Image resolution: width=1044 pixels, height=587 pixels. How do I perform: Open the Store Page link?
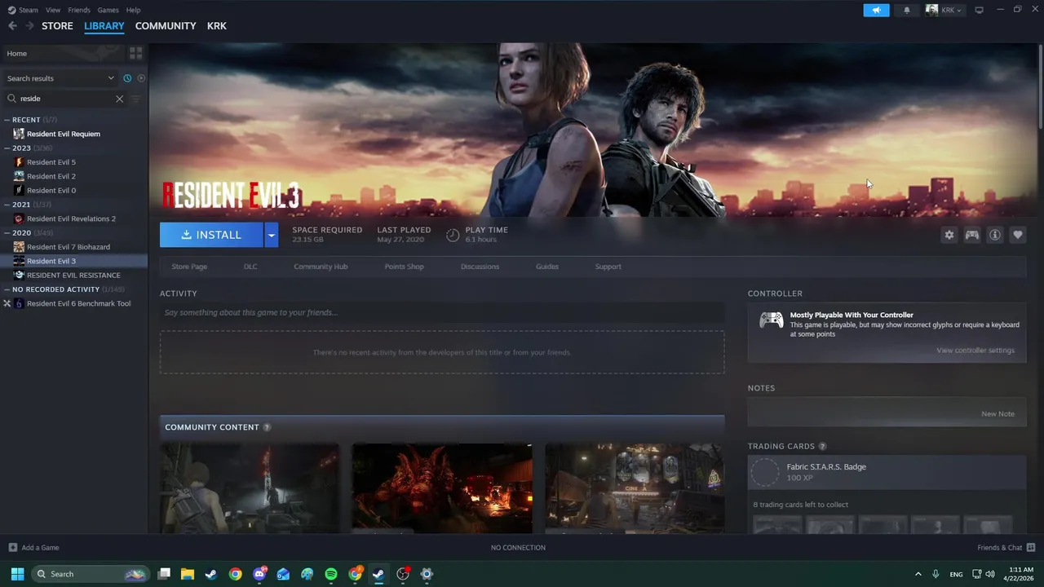point(189,267)
